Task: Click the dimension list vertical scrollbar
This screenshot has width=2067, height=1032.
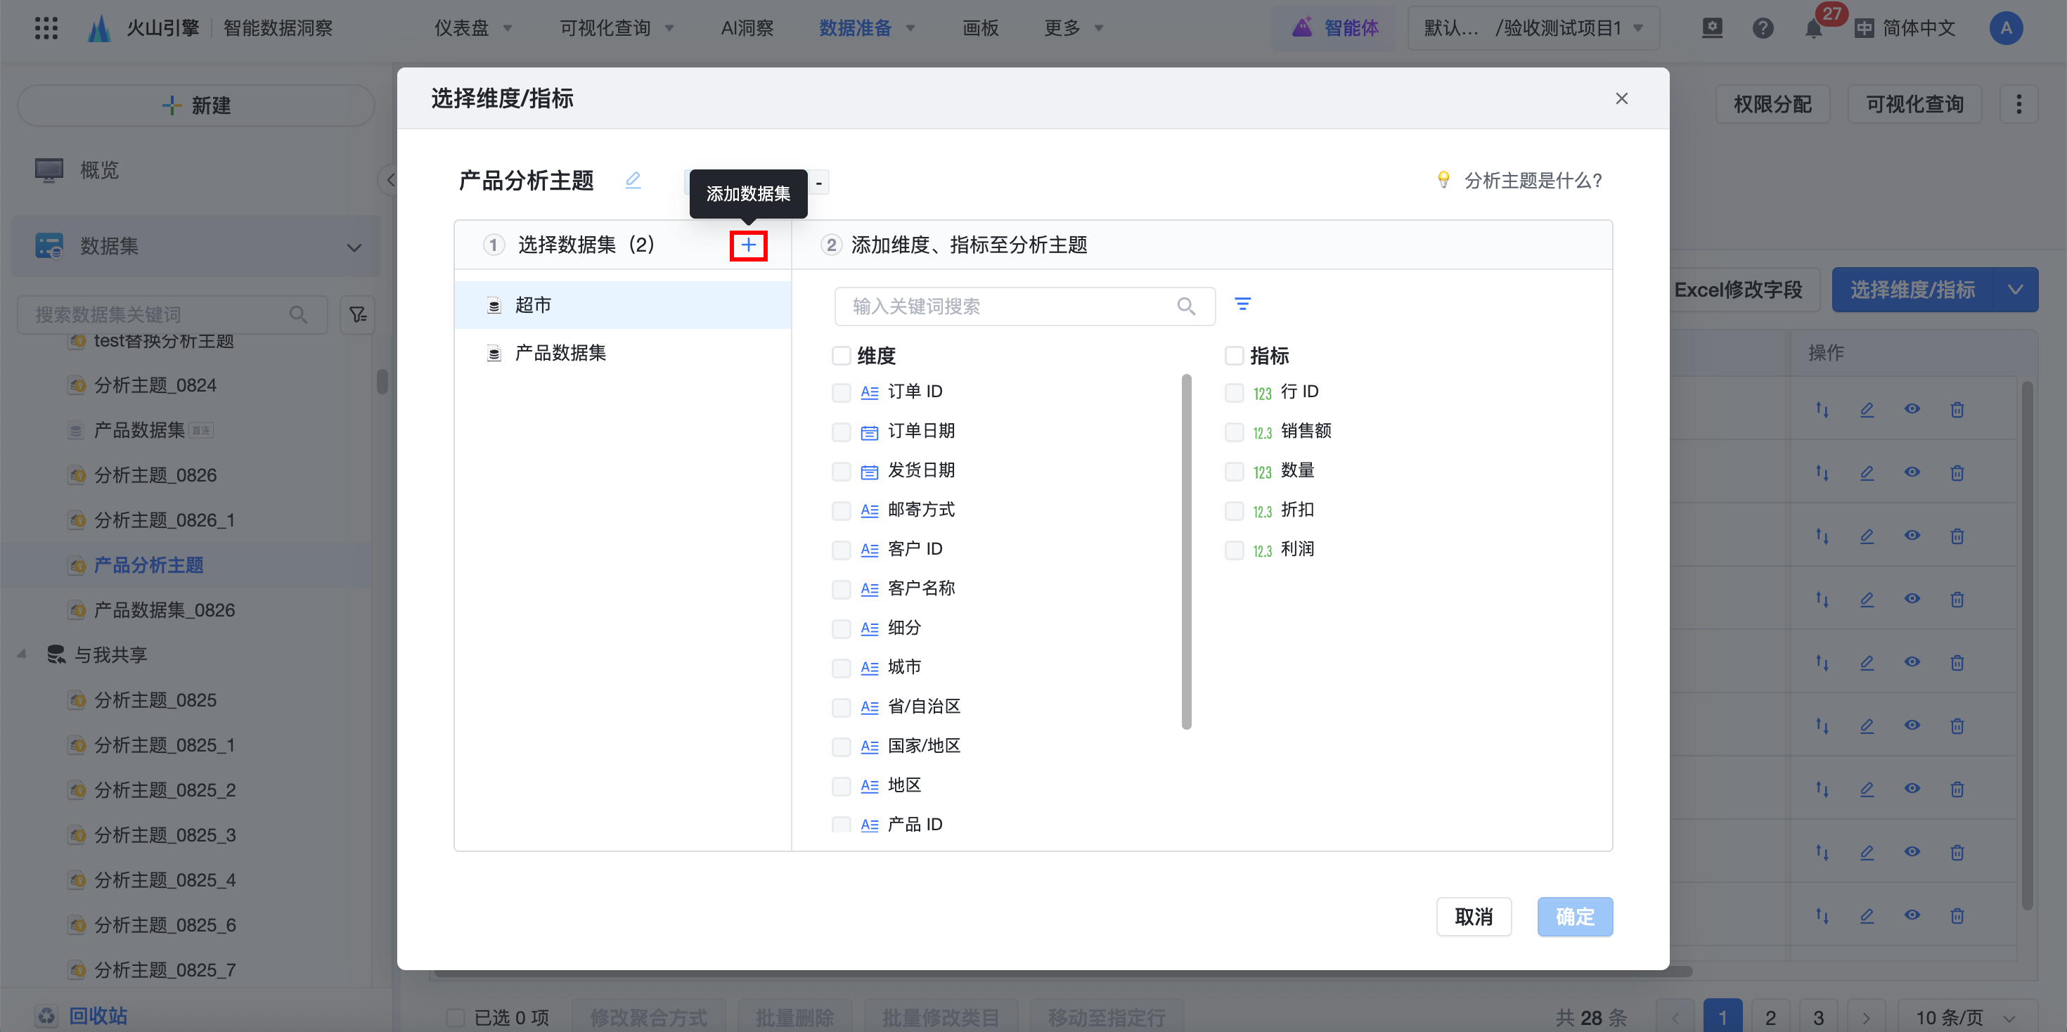Action: 1186,550
